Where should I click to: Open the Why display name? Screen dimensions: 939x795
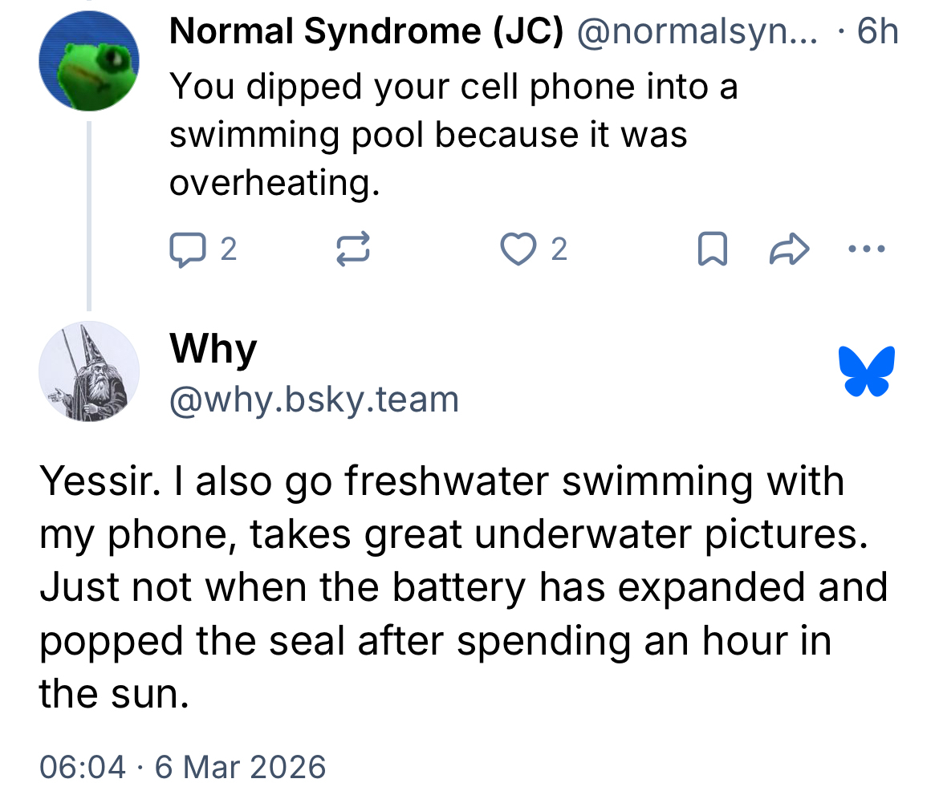coord(213,349)
